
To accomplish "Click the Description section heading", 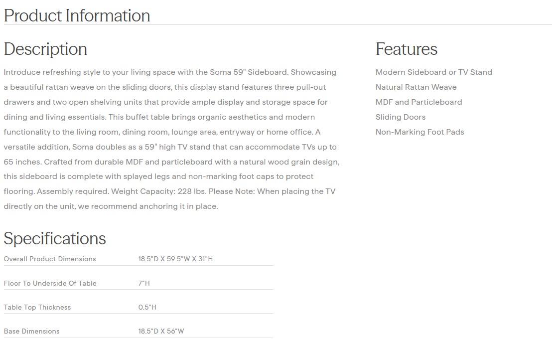I will coord(45,49).
